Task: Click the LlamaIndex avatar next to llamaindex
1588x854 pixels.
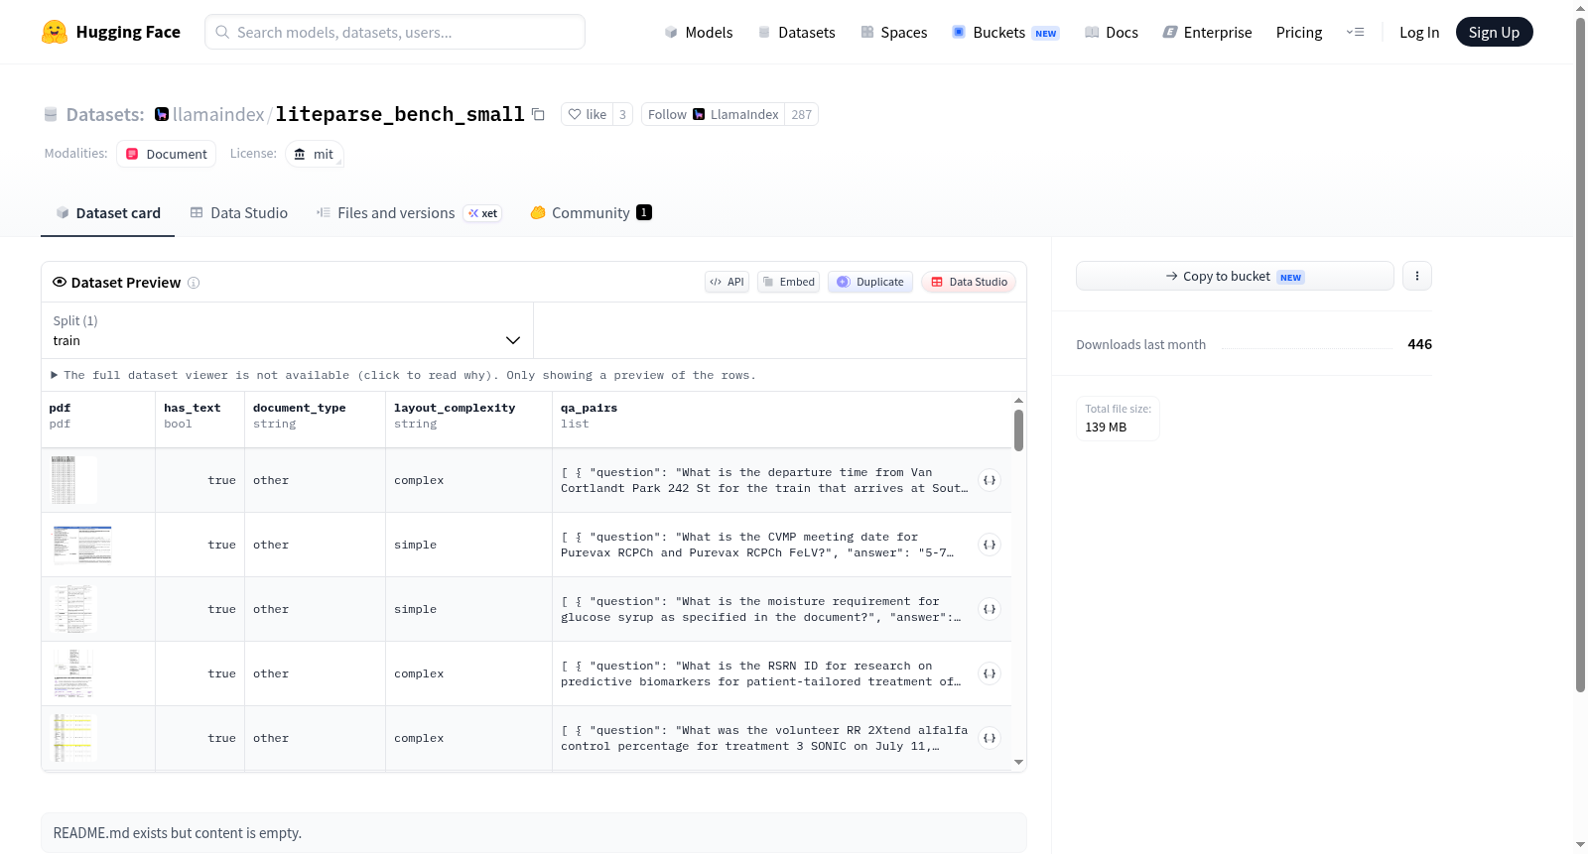Action: pos(162,114)
